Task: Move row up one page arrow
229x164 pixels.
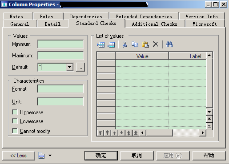Action: [x=107, y=133]
